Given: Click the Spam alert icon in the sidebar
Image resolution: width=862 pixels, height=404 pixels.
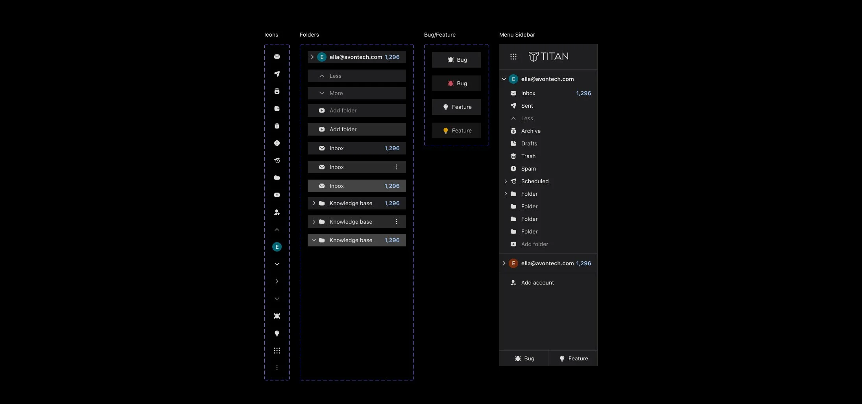Looking at the screenshot, I should click(513, 169).
